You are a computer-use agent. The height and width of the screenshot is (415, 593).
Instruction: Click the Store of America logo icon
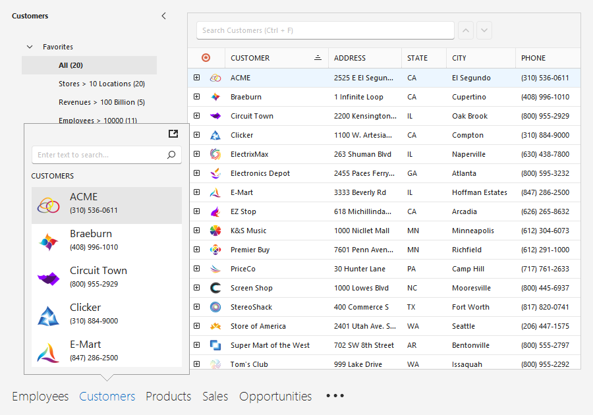215,326
